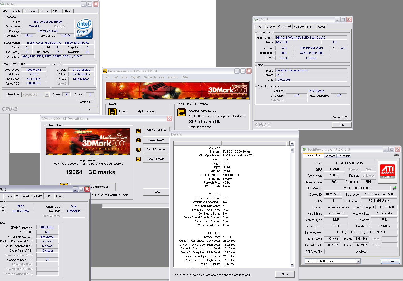Screen dimensions: 403x281
Task: Click the Details list scrollbar thumb
Action: 292,150
